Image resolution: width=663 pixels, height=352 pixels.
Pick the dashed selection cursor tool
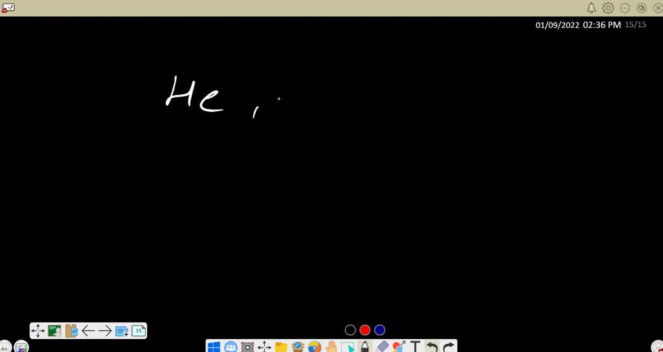348,347
